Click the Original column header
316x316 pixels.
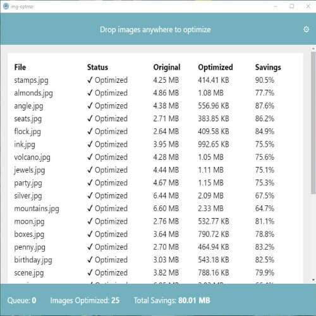pyautogui.click(x=167, y=68)
